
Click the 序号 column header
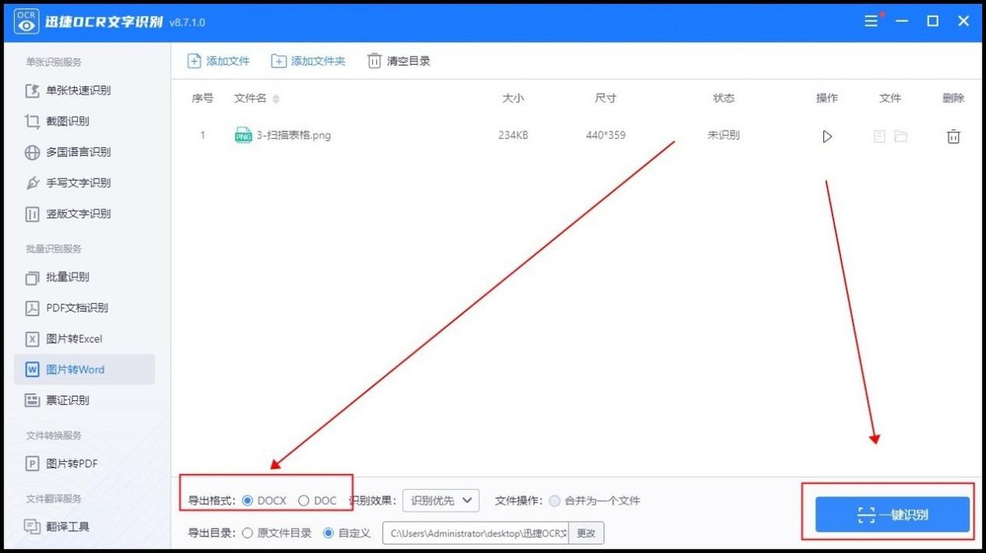pos(202,98)
